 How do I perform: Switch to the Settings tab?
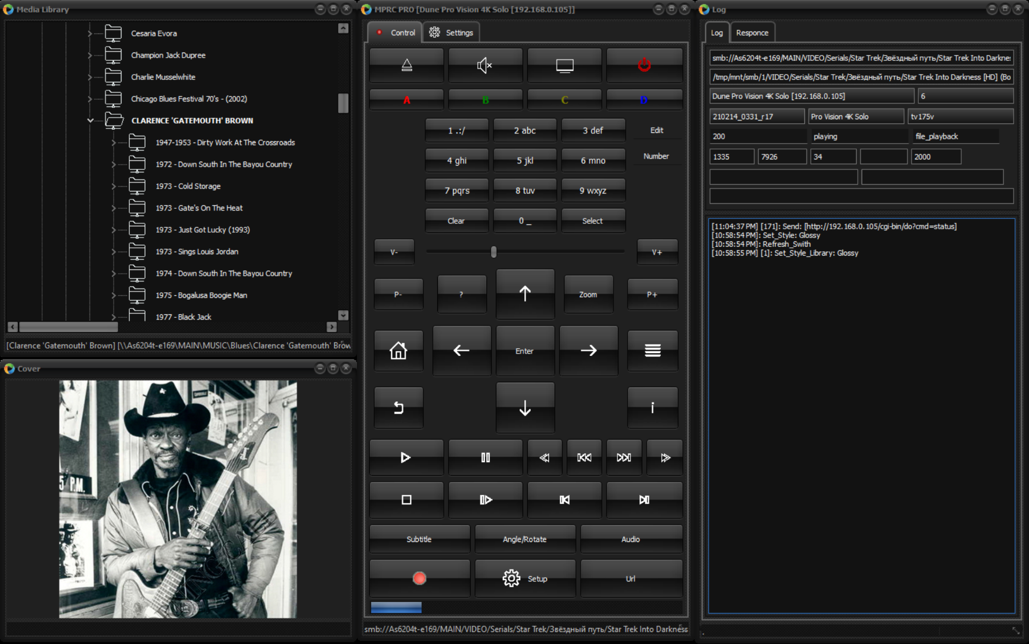(x=451, y=33)
